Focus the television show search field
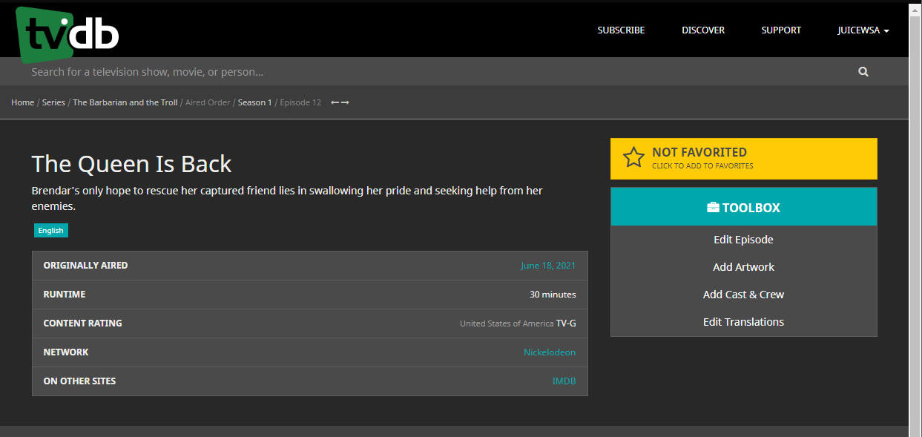Viewport: 922px width, 437px height. 438,72
